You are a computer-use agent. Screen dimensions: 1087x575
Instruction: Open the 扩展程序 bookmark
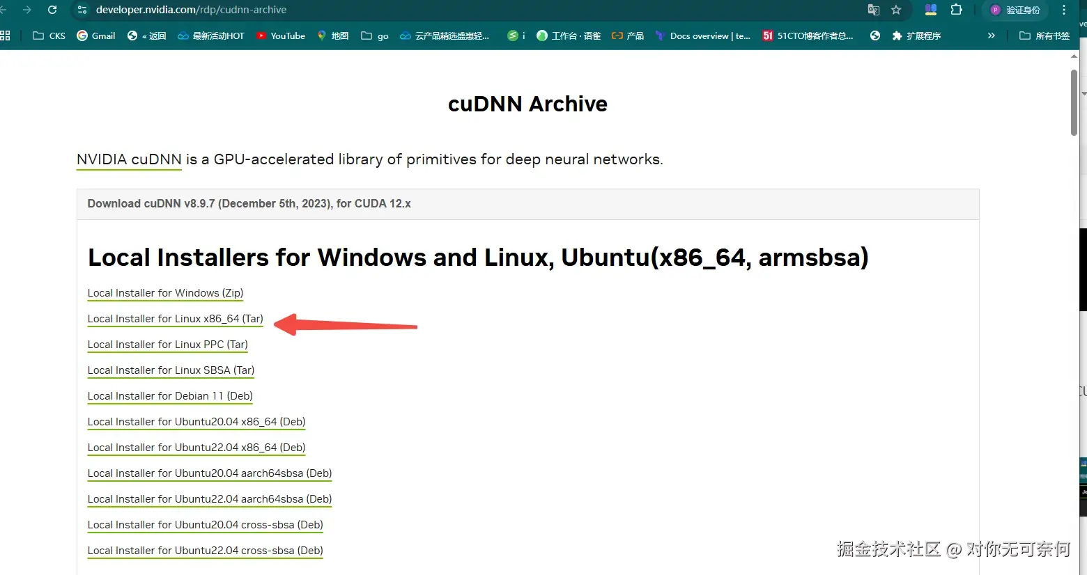coord(916,36)
